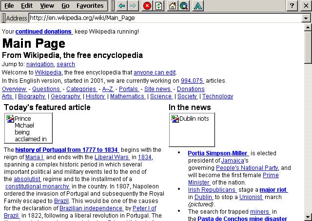Follow the navigation jump link
Screen dimensions: 312x221
click(x=40, y=64)
